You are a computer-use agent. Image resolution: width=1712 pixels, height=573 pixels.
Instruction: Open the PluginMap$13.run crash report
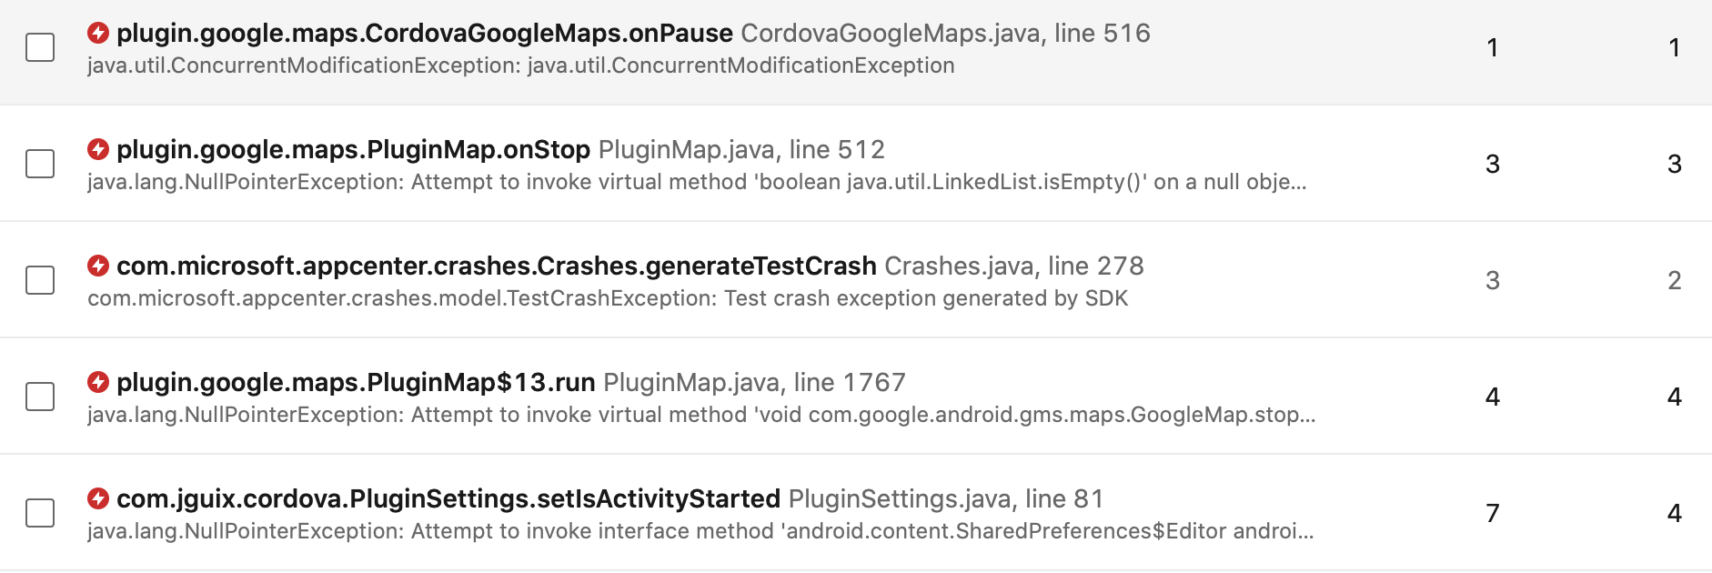tap(355, 382)
